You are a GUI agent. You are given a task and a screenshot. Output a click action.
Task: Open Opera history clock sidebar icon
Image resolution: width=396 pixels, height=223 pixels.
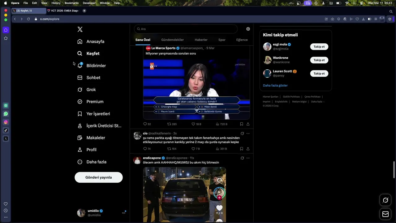[x=6, y=211]
